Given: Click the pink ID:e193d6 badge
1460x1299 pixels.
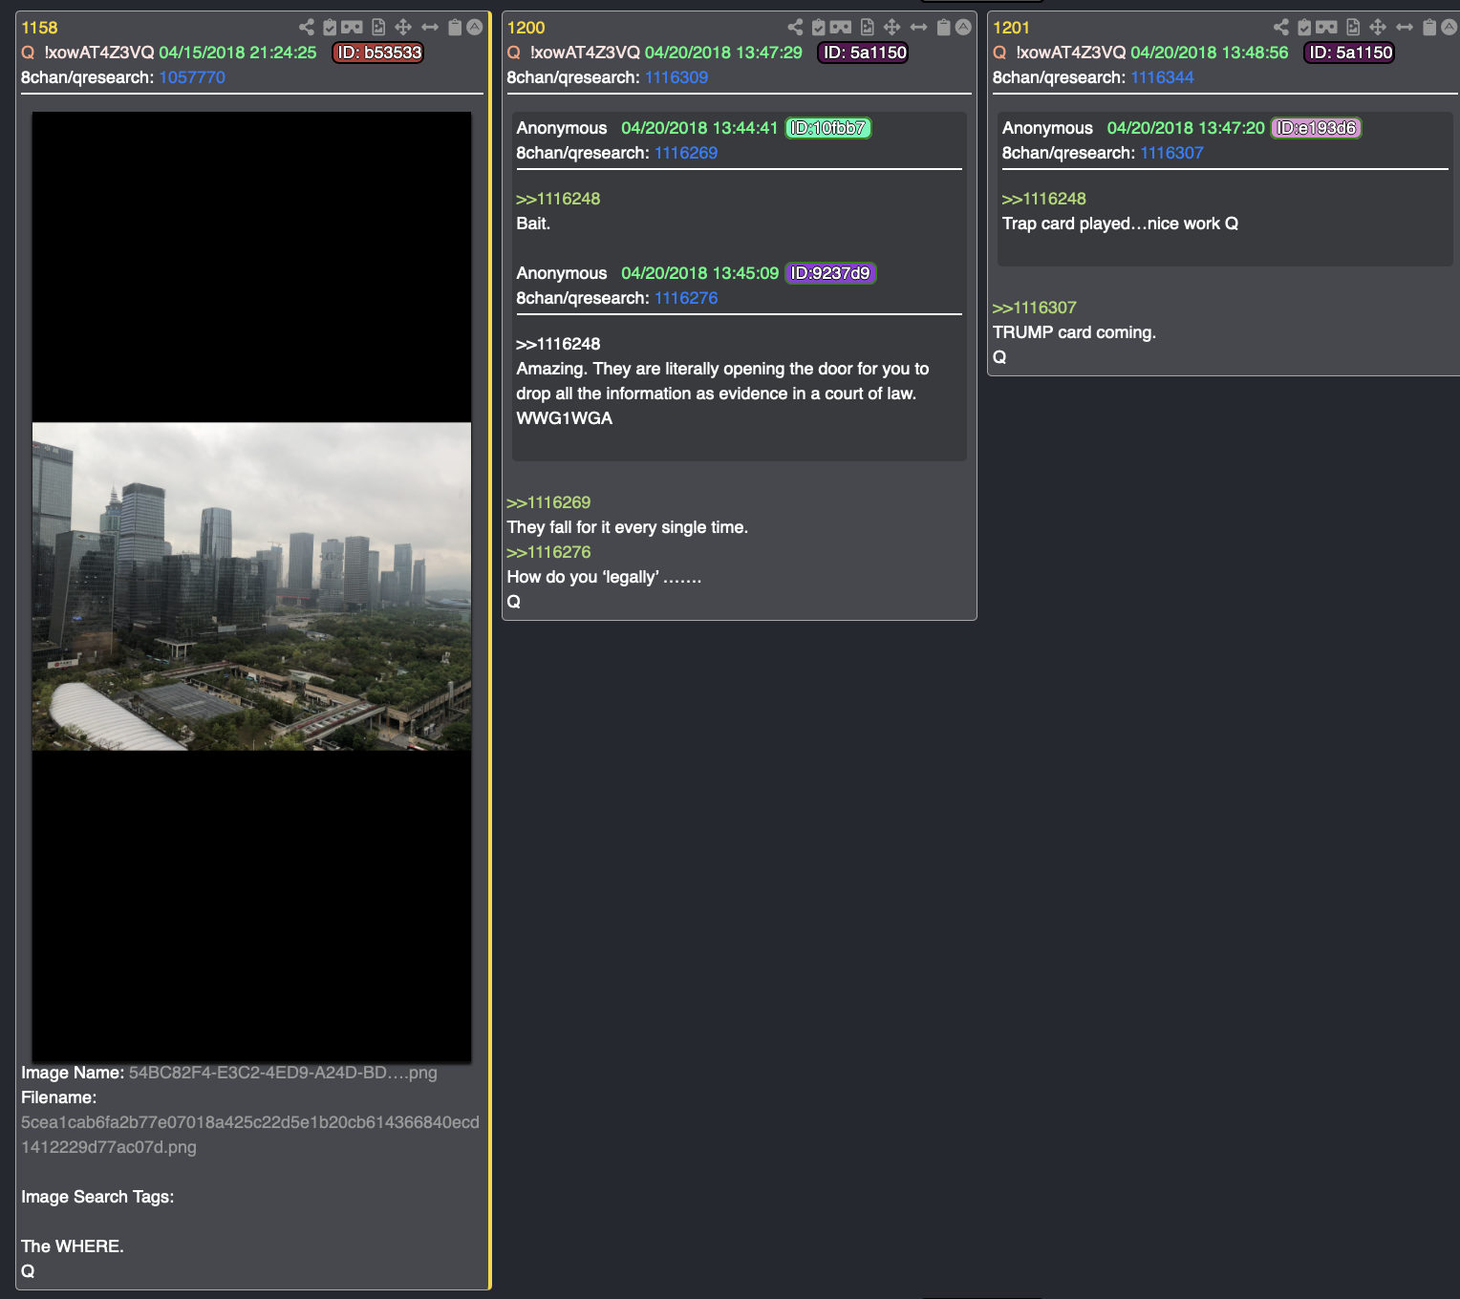Looking at the screenshot, I should pyautogui.click(x=1316, y=128).
